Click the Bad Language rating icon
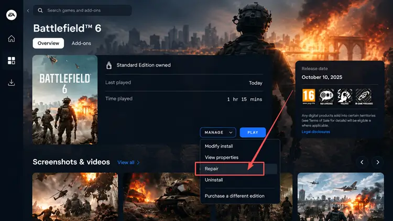The width and height of the screenshot is (393, 221). [326, 96]
